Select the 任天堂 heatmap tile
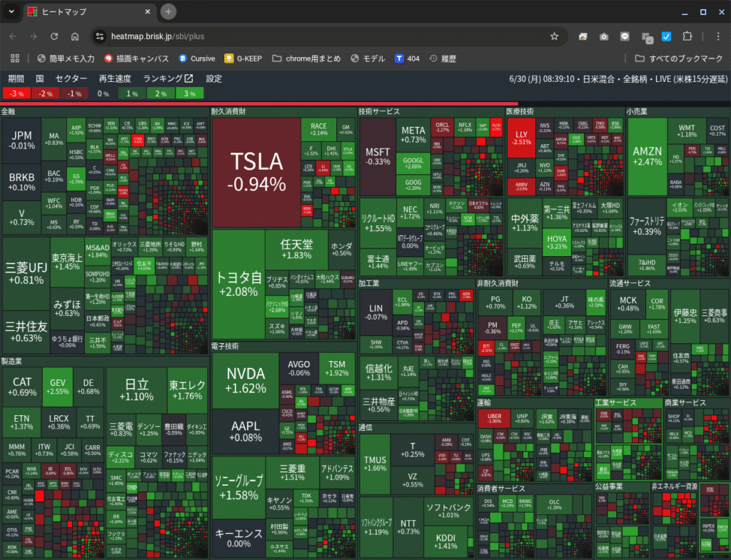Screen dimensions: 731x560 (x=296, y=249)
